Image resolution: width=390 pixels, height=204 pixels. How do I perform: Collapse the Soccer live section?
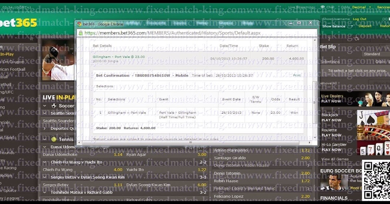click(45, 106)
